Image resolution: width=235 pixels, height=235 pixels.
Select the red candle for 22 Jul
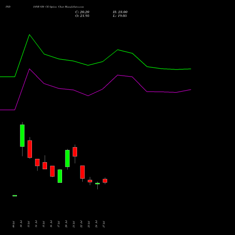point(82,172)
